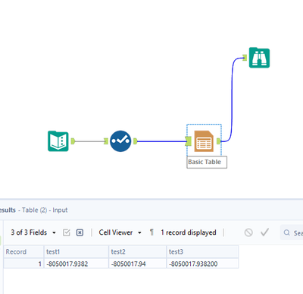303x294 pixels.
Task: Select record row number 1
Action: (x=23, y=264)
